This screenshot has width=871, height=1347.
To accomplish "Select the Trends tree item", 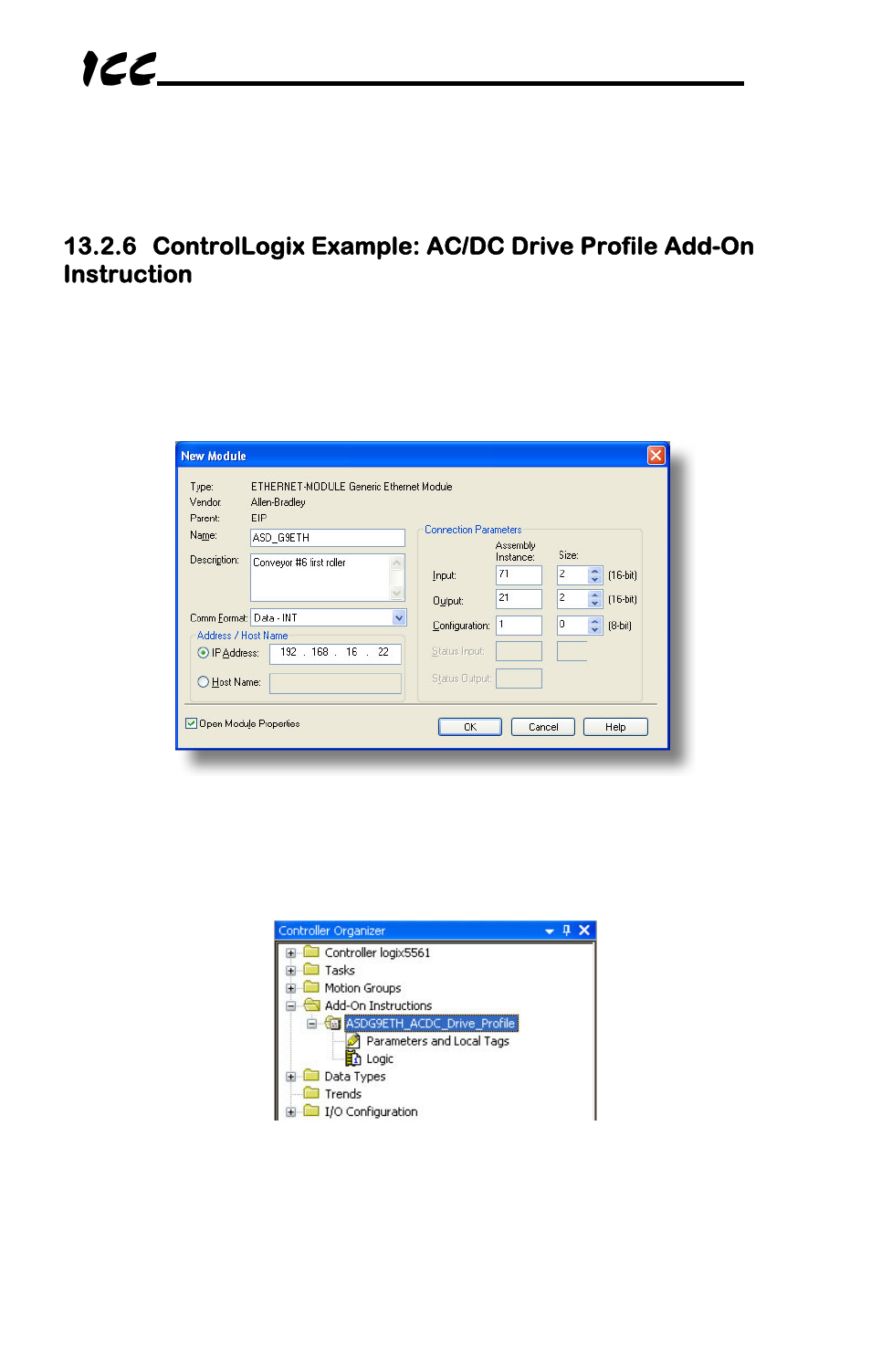I will tap(342, 1094).
